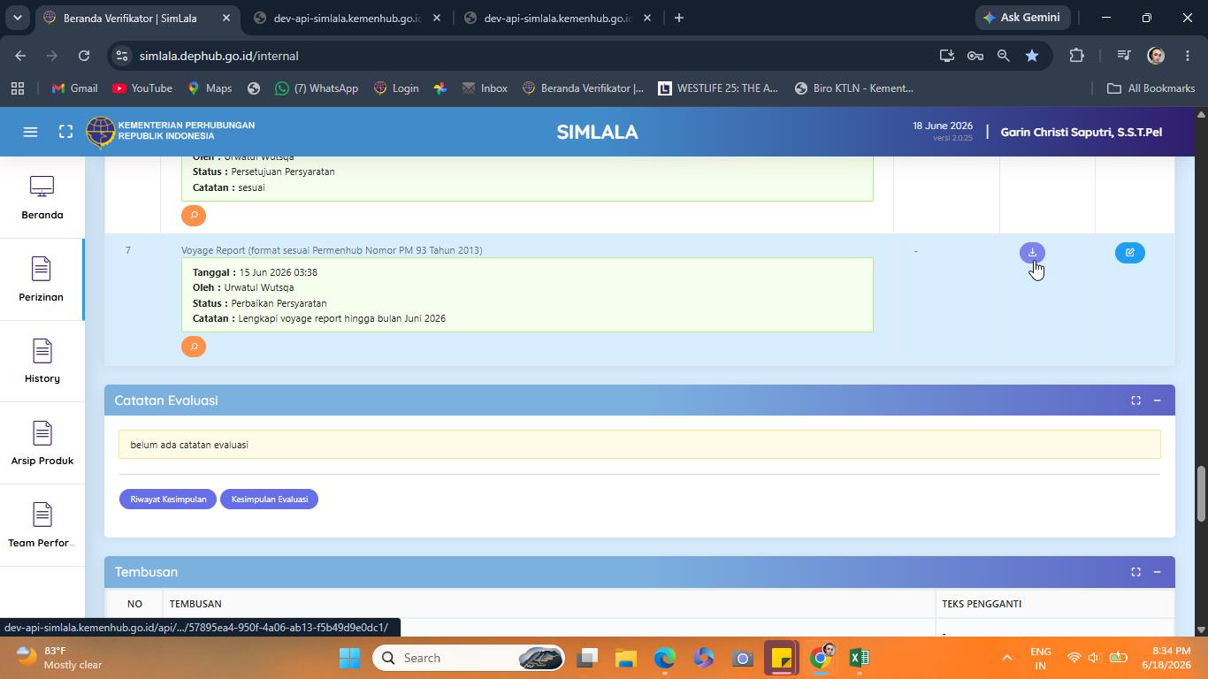
Task: Open the YouTube bookmark
Action: [142, 88]
